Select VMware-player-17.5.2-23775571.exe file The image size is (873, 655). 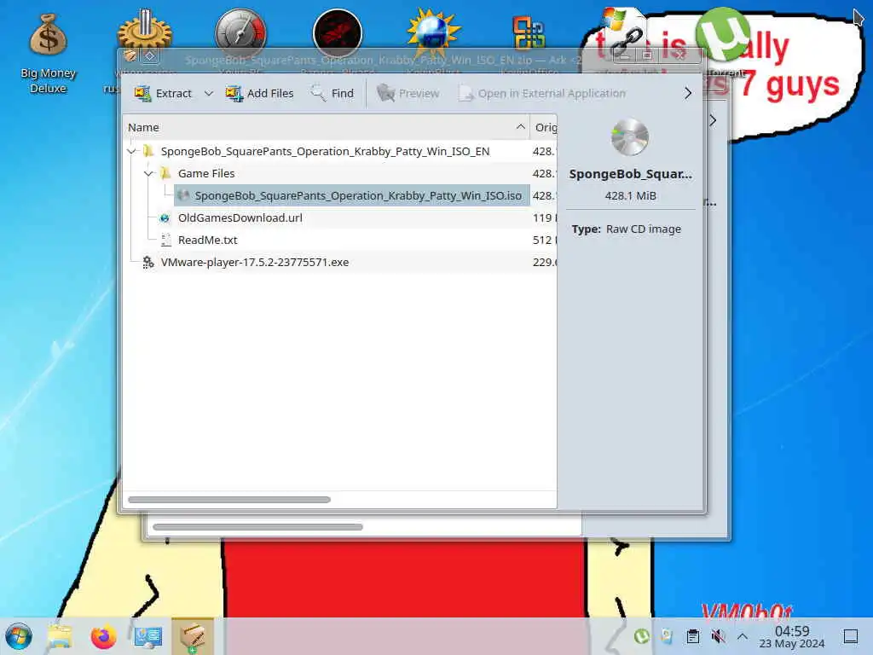[339, 263]
